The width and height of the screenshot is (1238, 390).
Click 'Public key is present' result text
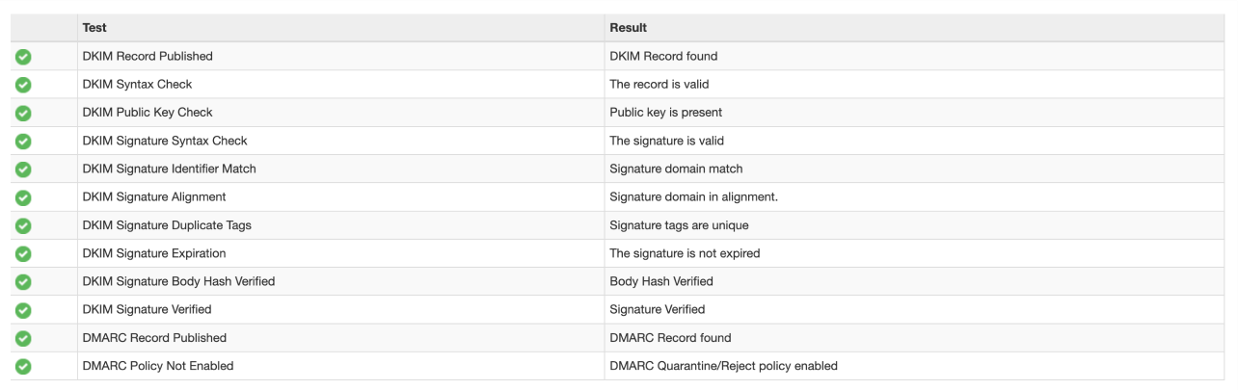665,113
